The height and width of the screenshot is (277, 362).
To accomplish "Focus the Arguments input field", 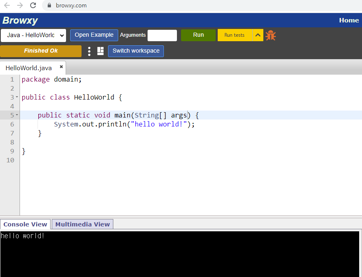I will pyautogui.click(x=162, y=35).
